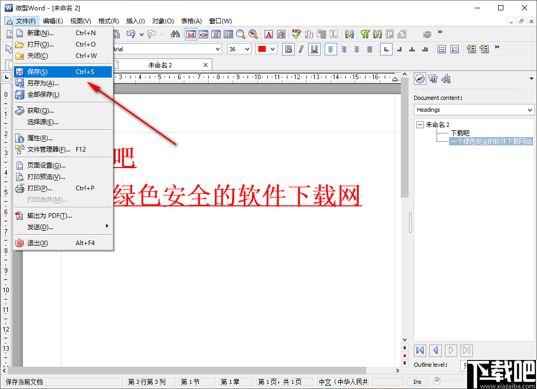The height and width of the screenshot is (389, 537).
Task: Toggle justified paragraph alignment
Action: point(369,49)
